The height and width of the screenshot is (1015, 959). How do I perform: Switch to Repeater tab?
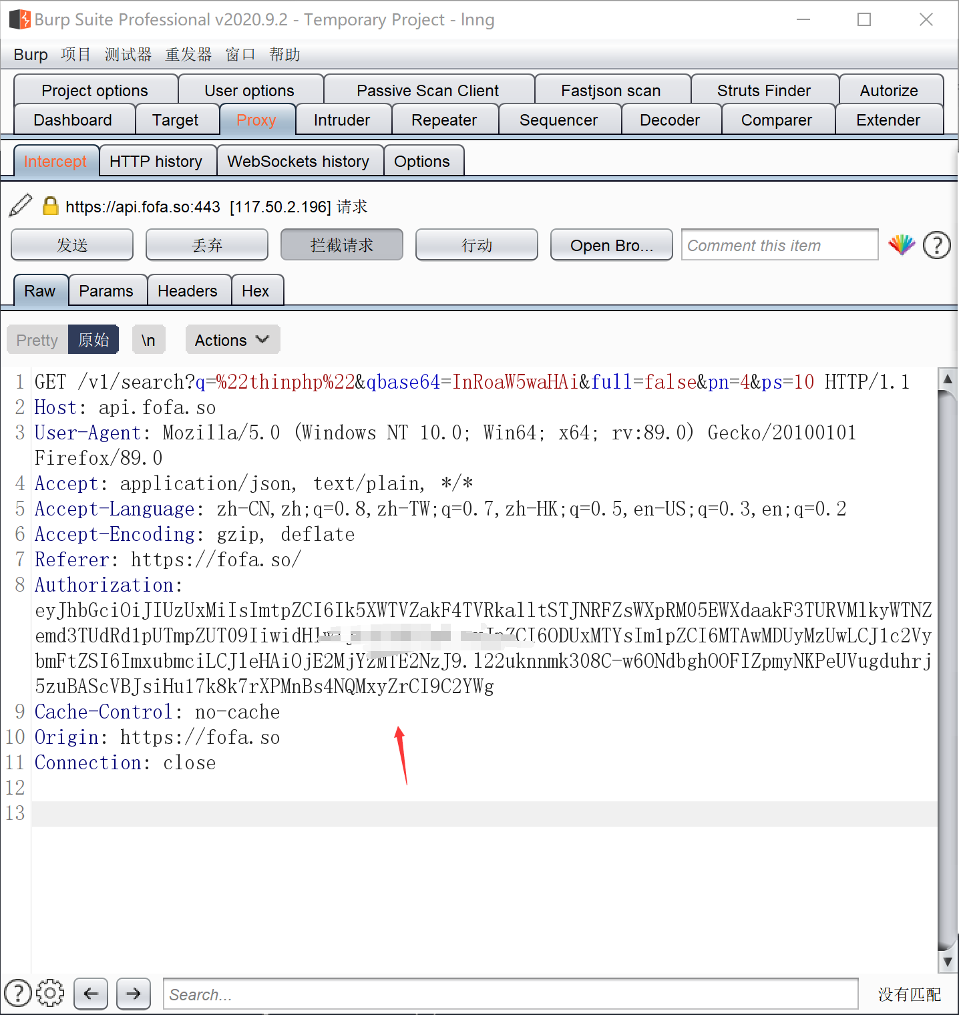pyautogui.click(x=444, y=120)
